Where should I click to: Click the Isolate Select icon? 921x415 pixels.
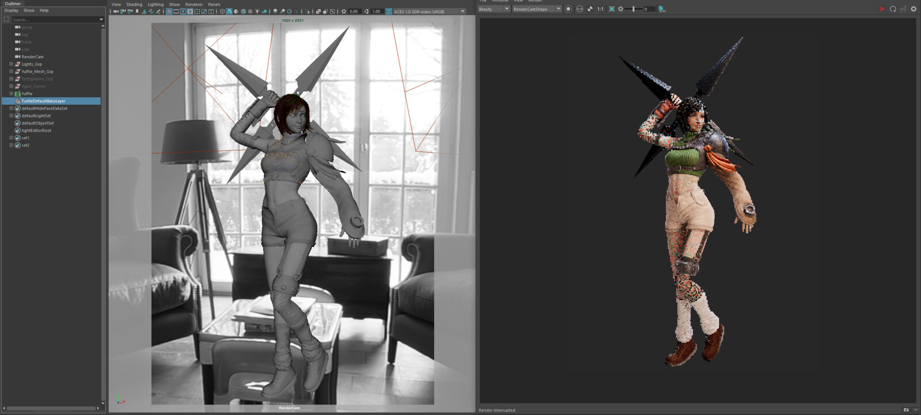pyautogui.click(x=307, y=12)
